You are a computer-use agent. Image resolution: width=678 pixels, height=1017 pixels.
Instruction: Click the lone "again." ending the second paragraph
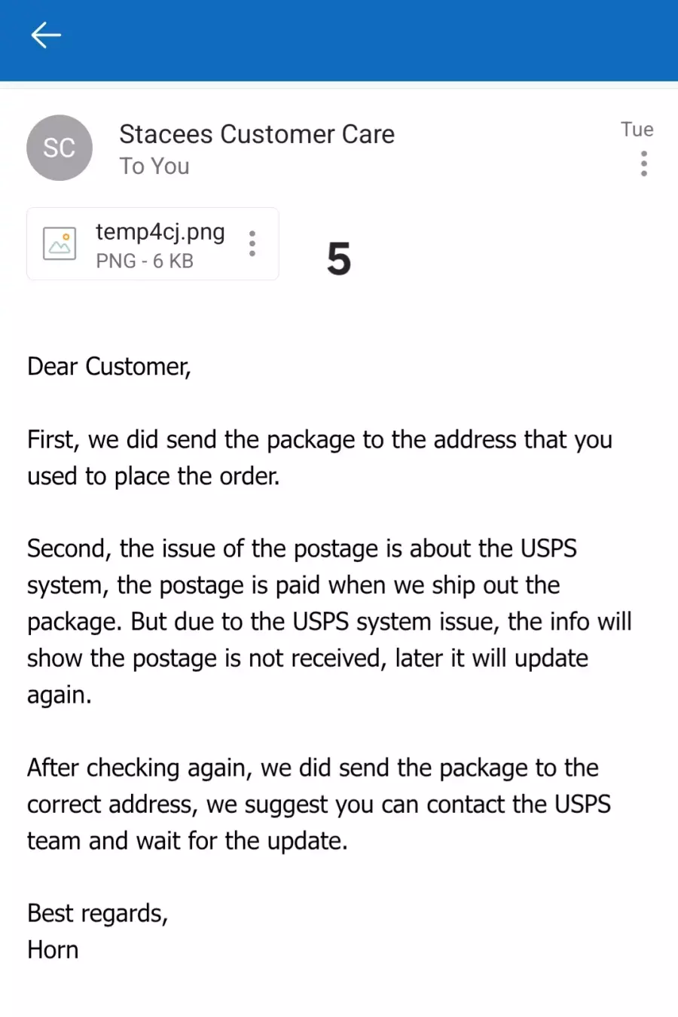click(60, 695)
